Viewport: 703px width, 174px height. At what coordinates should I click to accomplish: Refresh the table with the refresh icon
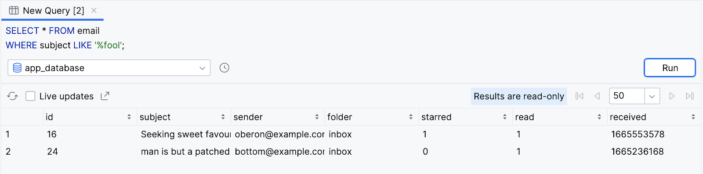point(12,96)
